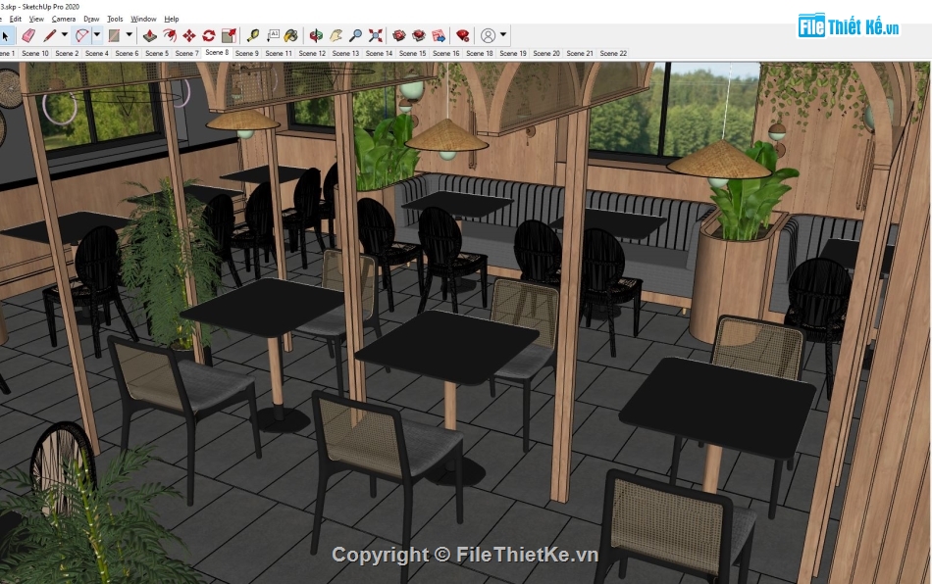Open the Extension Warehouse
932x584 pixels.
(419, 36)
